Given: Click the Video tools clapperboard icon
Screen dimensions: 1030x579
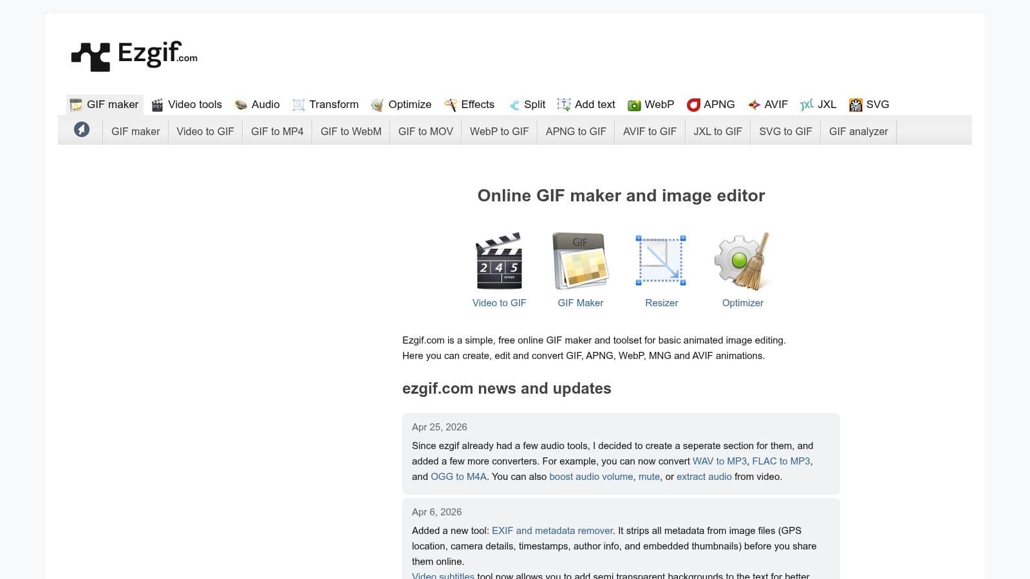Looking at the screenshot, I should pos(157,105).
